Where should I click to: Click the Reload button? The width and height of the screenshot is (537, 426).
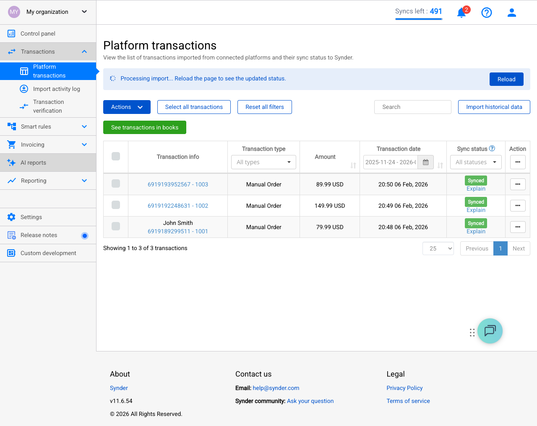point(506,79)
